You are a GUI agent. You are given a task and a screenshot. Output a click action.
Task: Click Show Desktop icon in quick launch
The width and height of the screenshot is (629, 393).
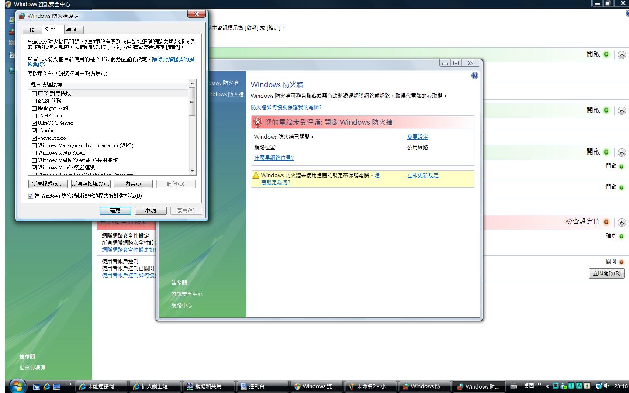pyautogui.click(x=57, y=386)
